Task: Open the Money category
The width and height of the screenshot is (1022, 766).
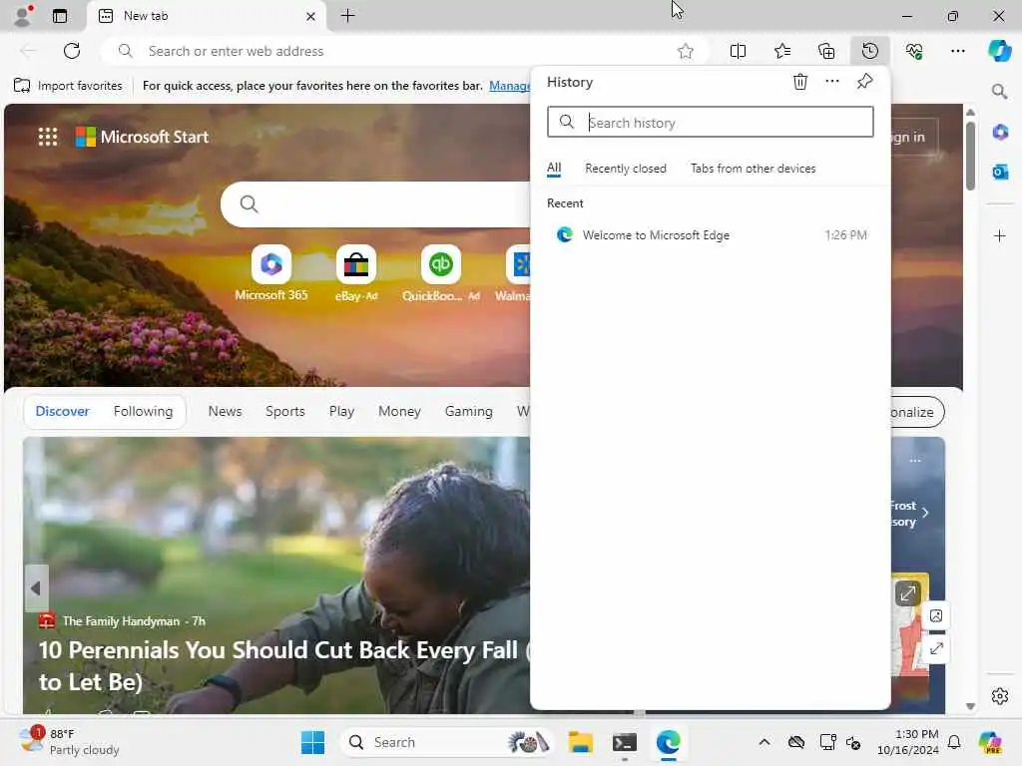Action: click(x=399, y=412)
